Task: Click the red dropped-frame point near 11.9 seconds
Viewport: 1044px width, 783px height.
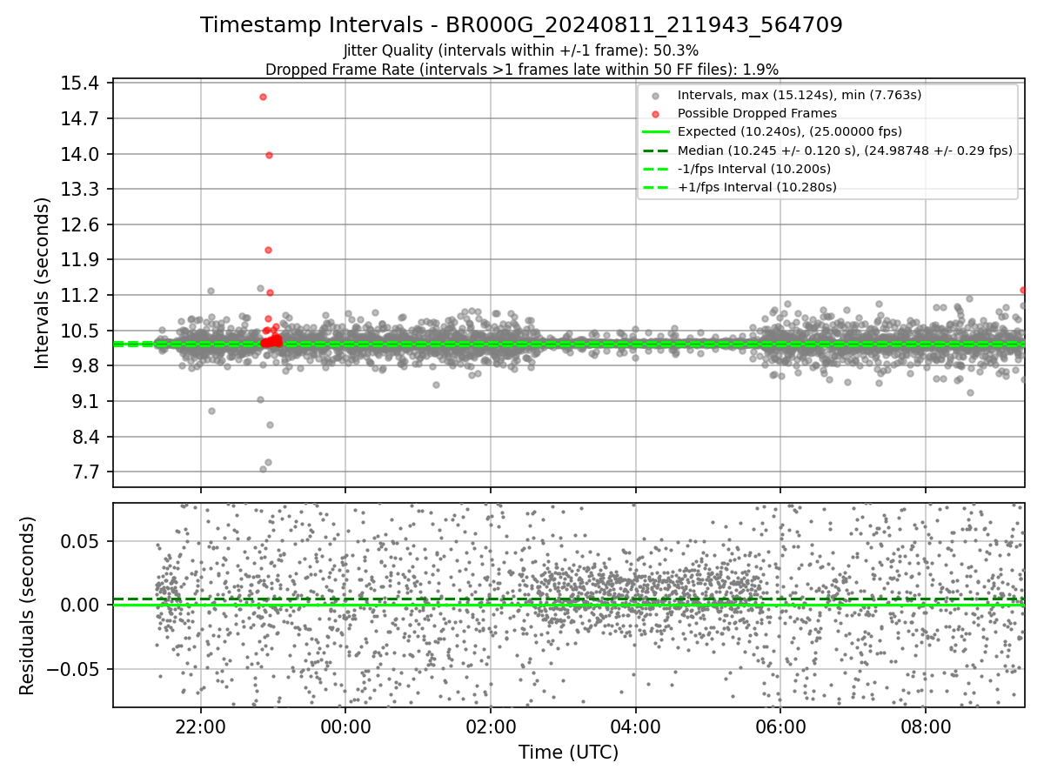Action: coord(268,250)
